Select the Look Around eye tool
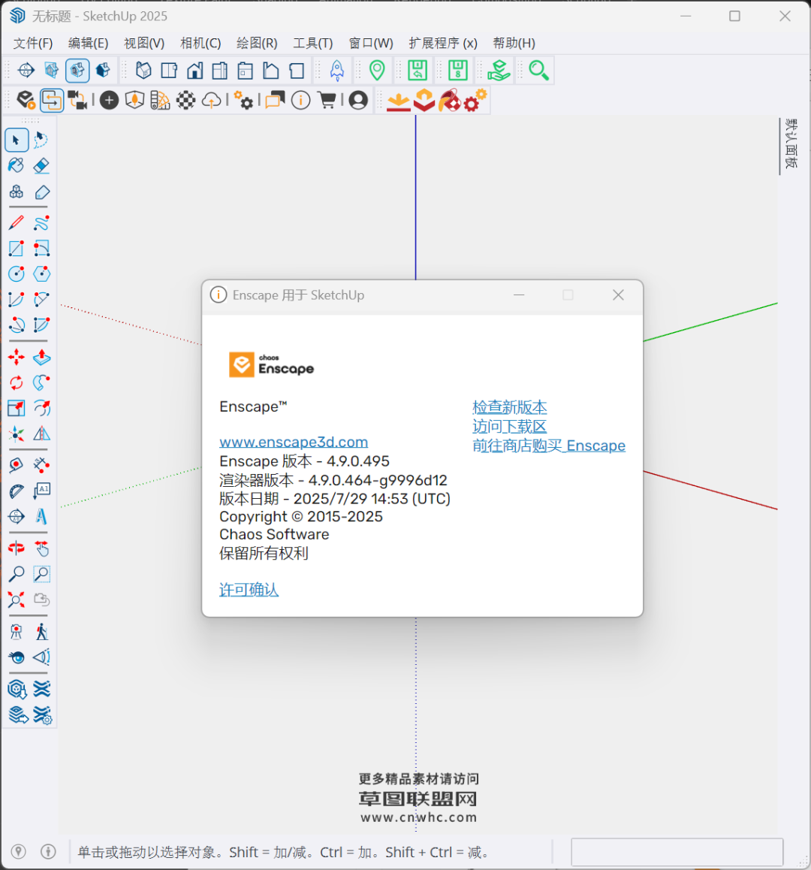Screen dimensions: 811x870 [16, 657]
